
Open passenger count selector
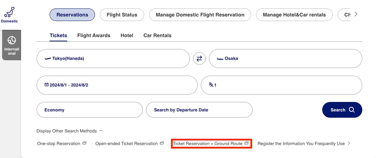tap(281, 85)
